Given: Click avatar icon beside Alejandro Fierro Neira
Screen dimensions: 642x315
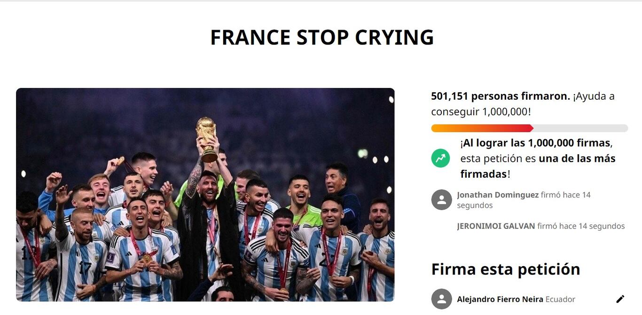Looking at the screenshot, I should coord(441,299).
